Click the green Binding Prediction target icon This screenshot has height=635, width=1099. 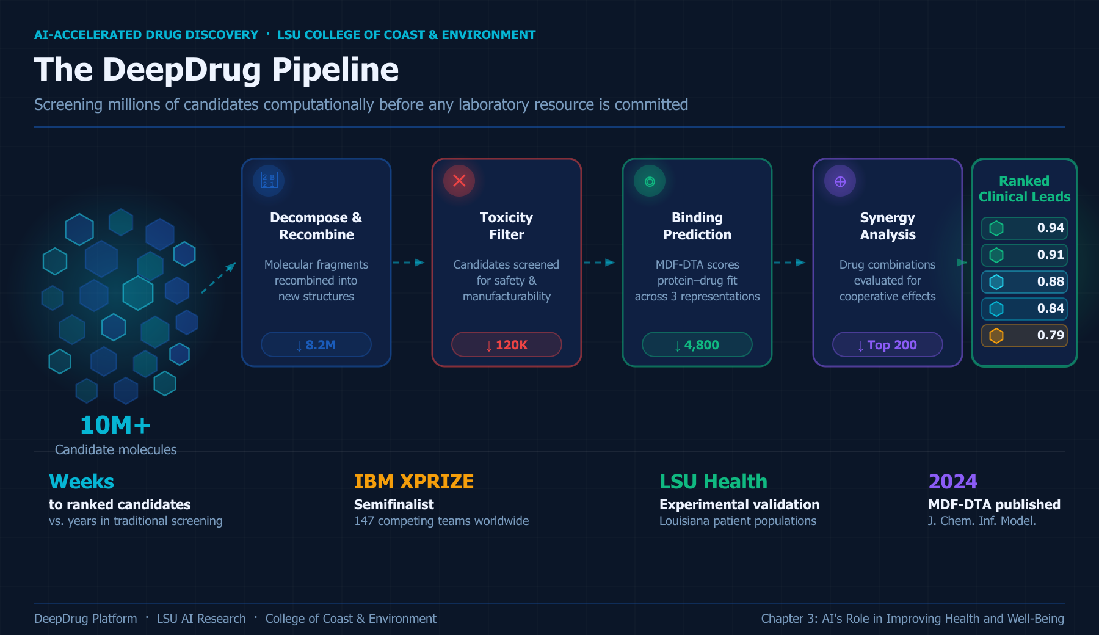pyautogui.click(x=650, y=181)
